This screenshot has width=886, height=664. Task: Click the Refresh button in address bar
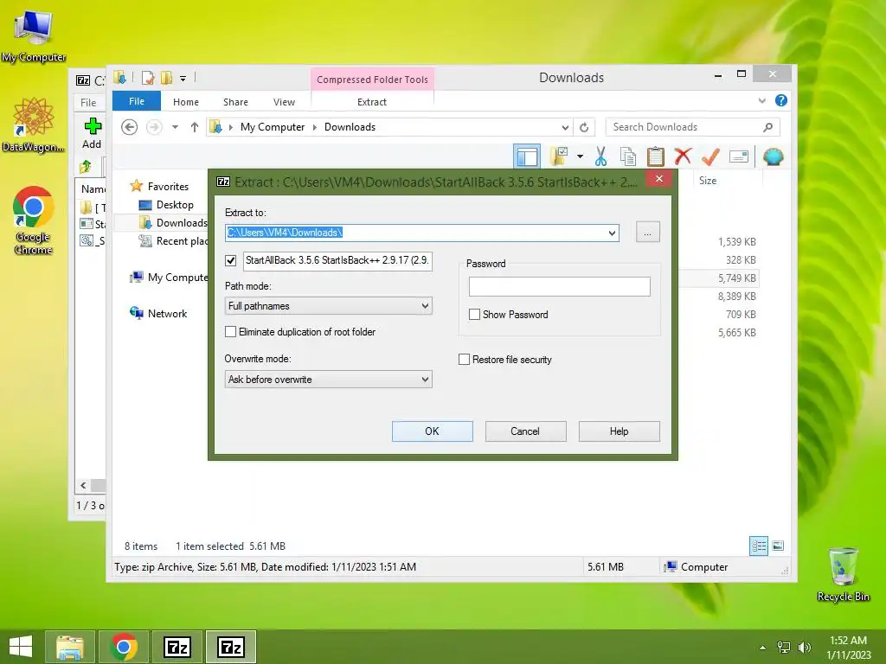(584, 127)
